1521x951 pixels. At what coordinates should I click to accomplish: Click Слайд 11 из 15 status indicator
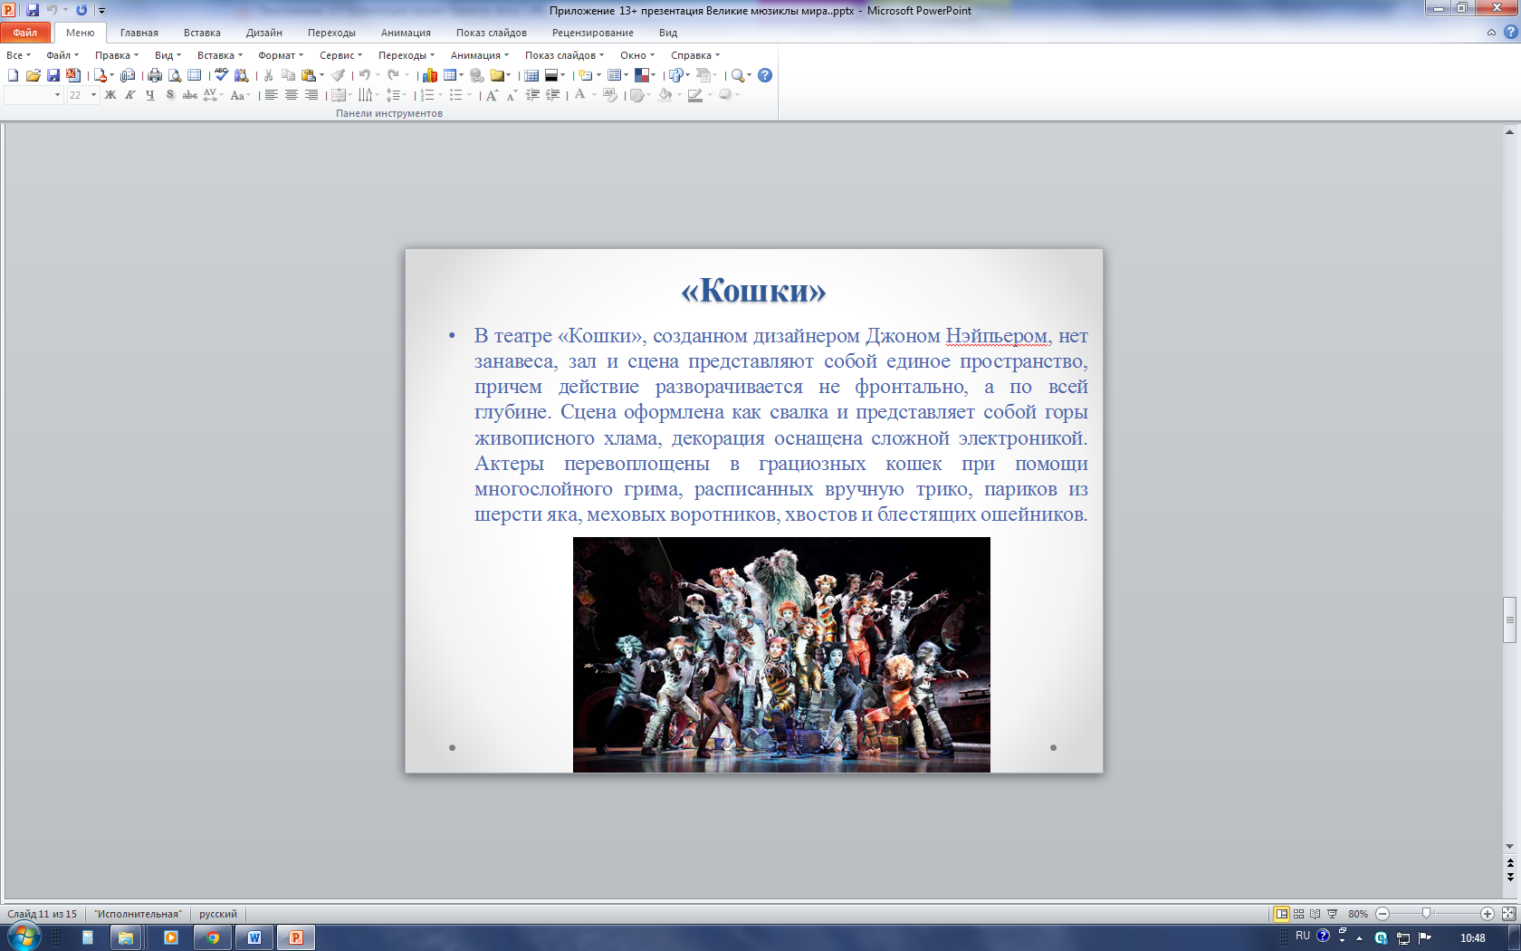(43, 914)
